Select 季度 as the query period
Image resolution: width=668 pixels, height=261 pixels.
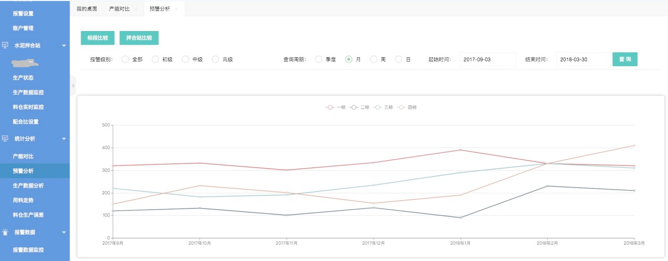pos(318,59)
